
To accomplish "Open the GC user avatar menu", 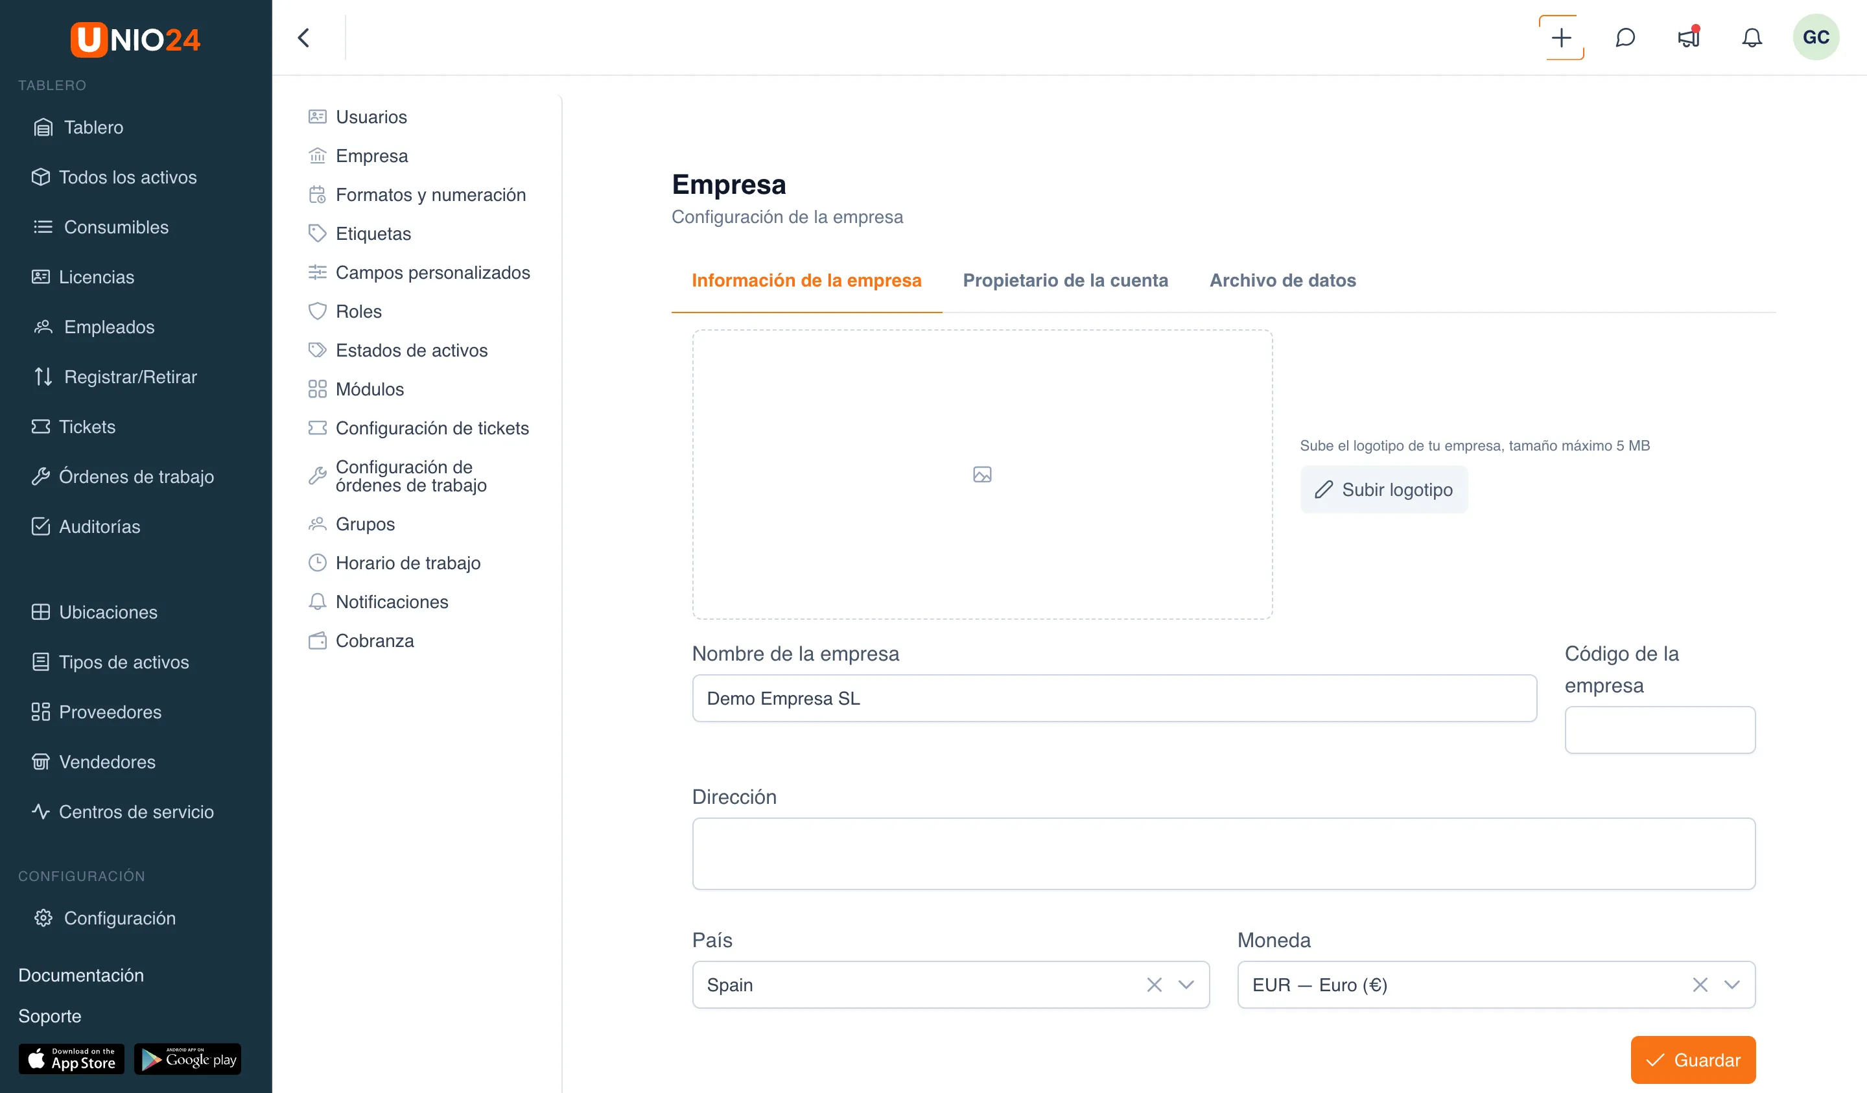I will click(1815, 37).
